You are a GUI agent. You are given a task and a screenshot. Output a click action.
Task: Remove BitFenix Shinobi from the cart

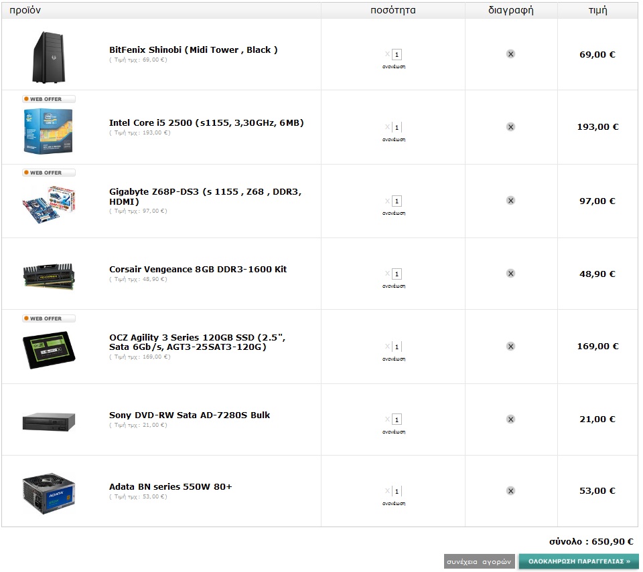[510, 54]
